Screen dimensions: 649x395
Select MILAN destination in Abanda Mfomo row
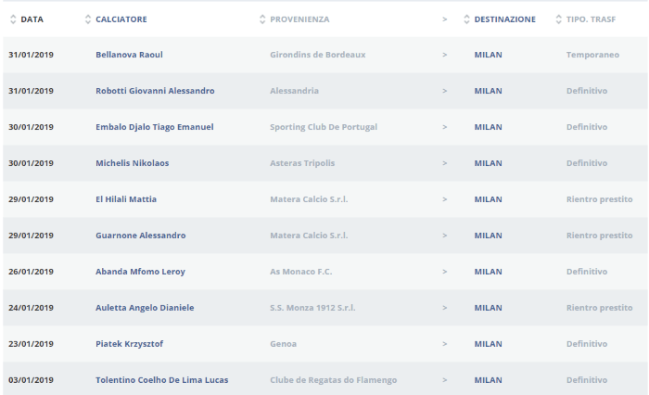click(488, 272)
